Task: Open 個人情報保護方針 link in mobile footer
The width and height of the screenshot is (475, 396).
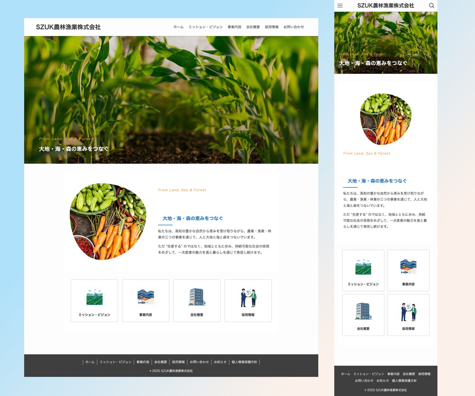Action: [x=405, y=381]
